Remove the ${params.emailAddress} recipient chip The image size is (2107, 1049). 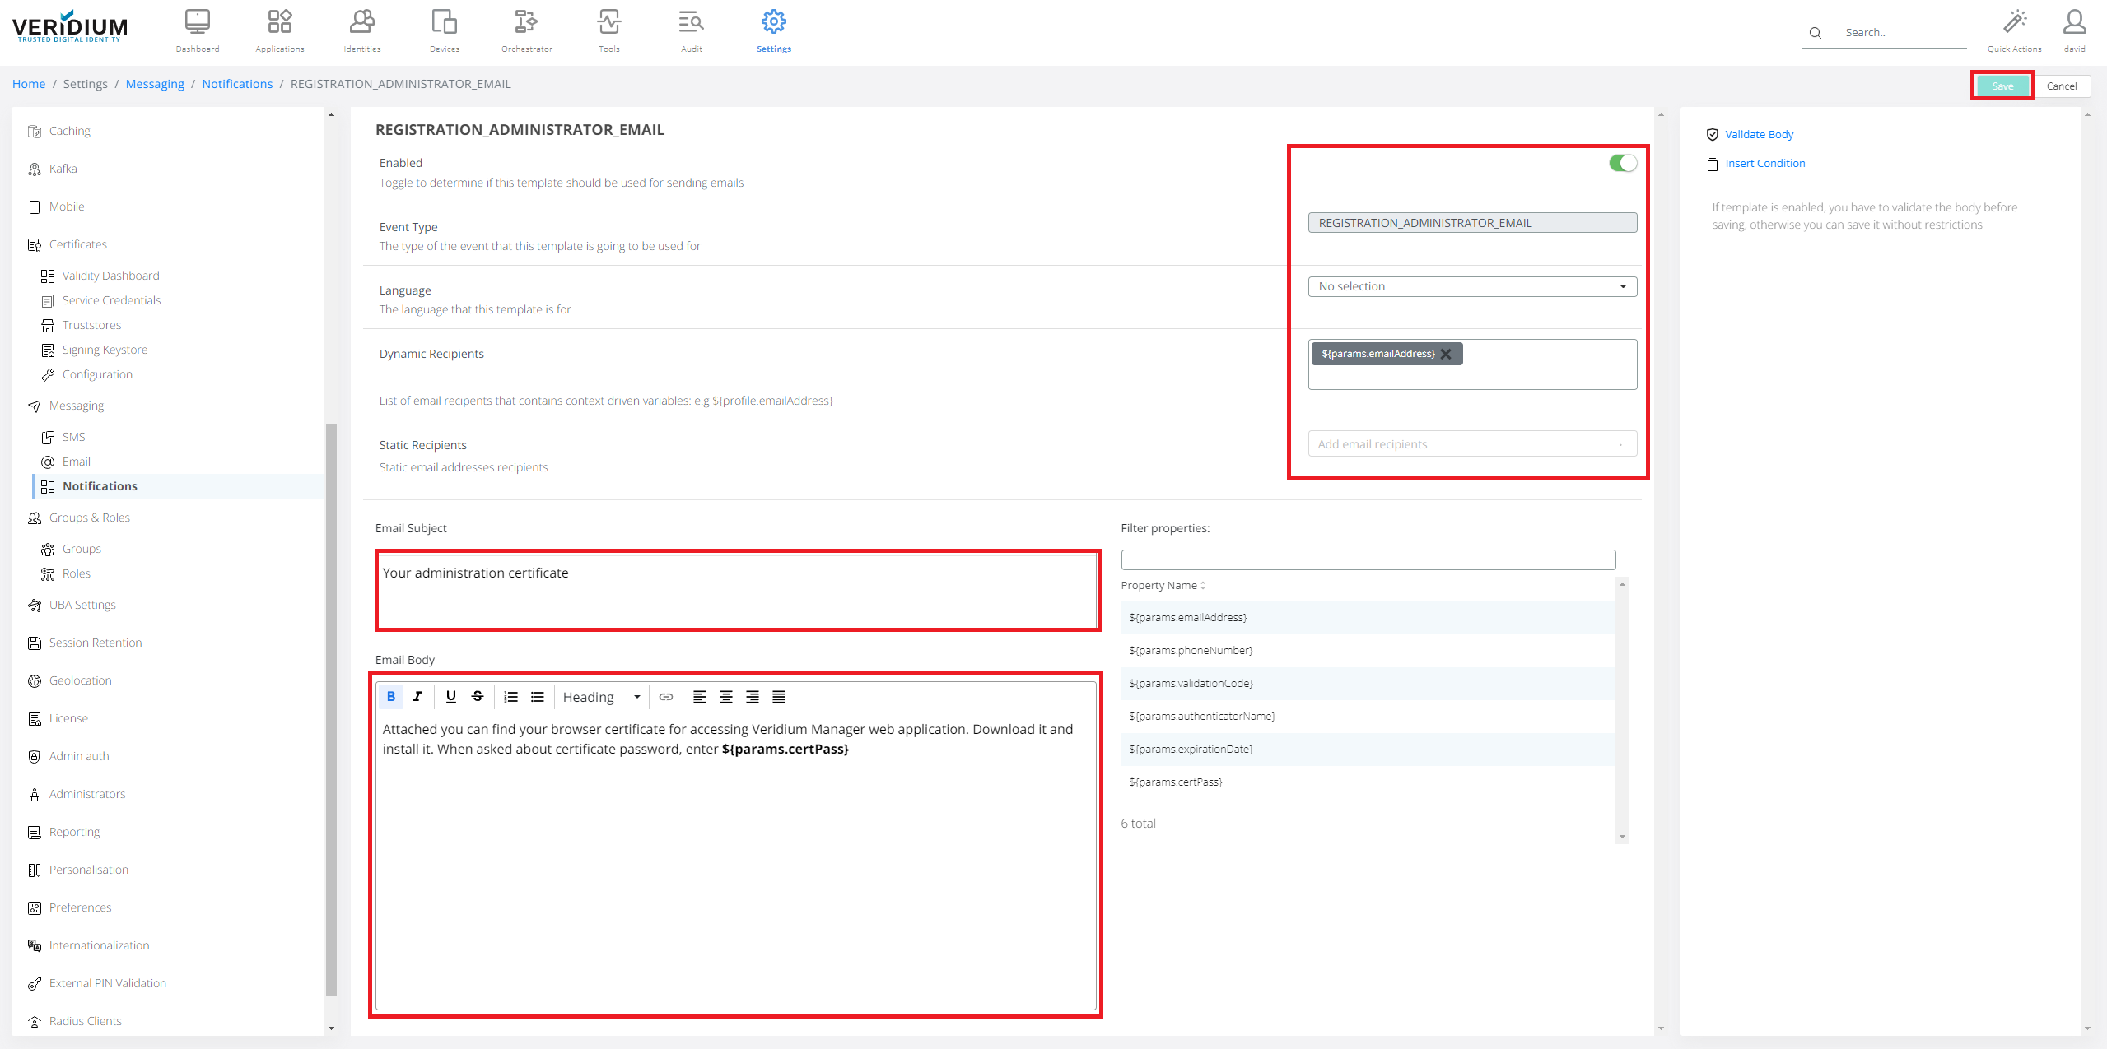tap(1446, 354)
